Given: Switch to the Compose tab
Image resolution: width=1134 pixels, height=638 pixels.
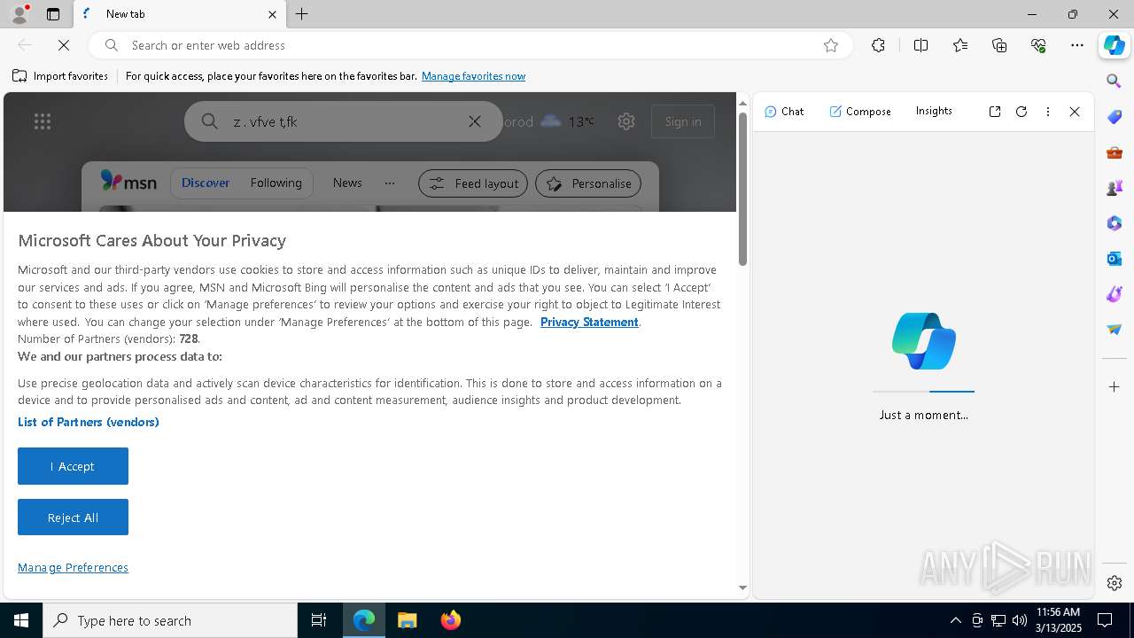Looking at the screenshot, I should point(860,111).
